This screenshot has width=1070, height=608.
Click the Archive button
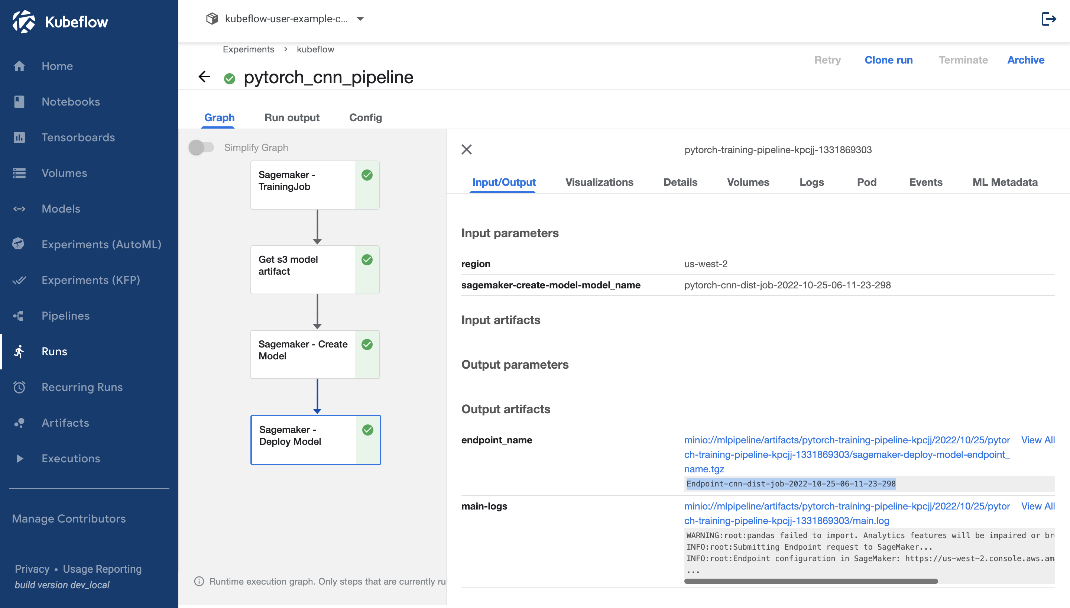click(x=1025, y=60)
